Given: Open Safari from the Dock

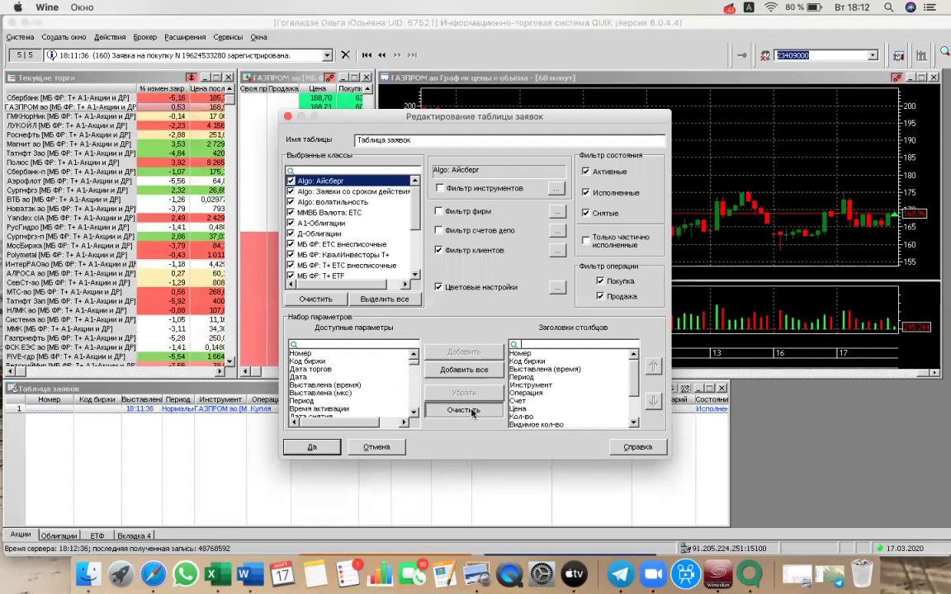Looking at the screenshot, I should pyautogui.click(x=153, y=573).
